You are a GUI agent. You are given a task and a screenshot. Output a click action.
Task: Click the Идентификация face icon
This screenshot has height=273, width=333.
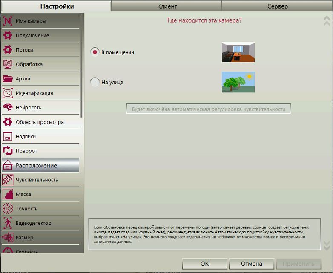[x=8, y=93]
